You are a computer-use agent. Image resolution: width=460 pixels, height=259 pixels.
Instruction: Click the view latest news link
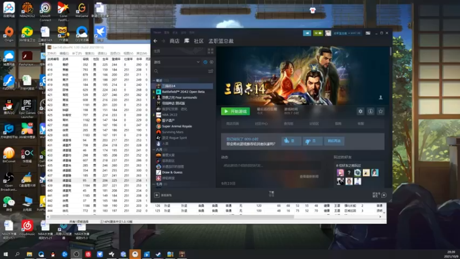309,177
